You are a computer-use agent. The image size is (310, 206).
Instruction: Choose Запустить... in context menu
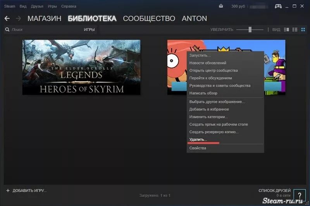[x=226, y=55]
